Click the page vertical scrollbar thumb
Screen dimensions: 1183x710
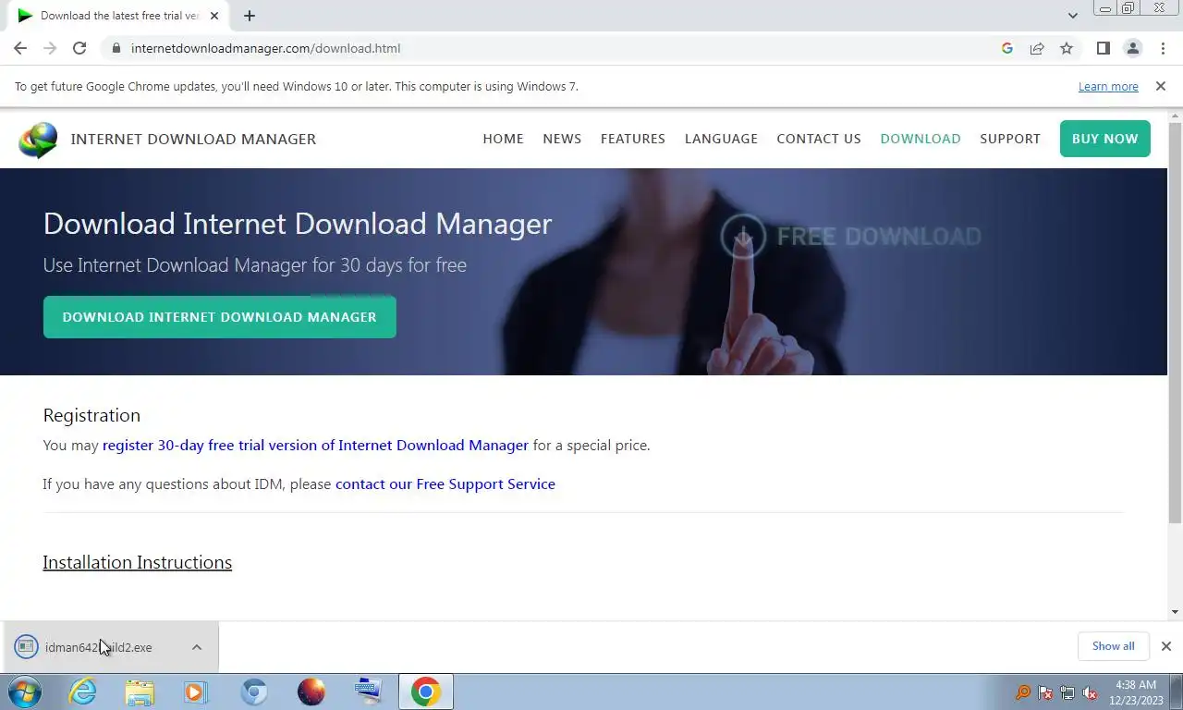tap(1175, 322)
